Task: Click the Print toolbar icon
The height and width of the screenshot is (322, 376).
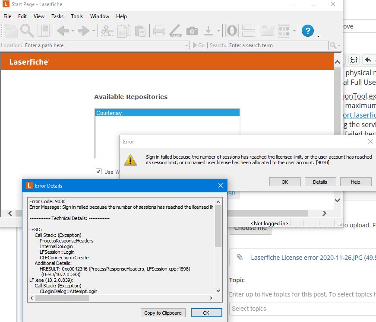Action: pyautogui.click(x=159, y=31)
